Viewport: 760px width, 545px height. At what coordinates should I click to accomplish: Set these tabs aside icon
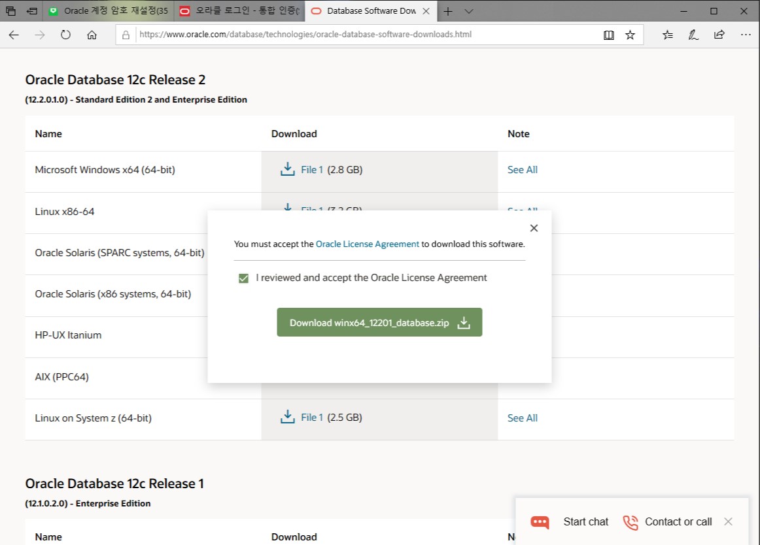coord(32,10)
